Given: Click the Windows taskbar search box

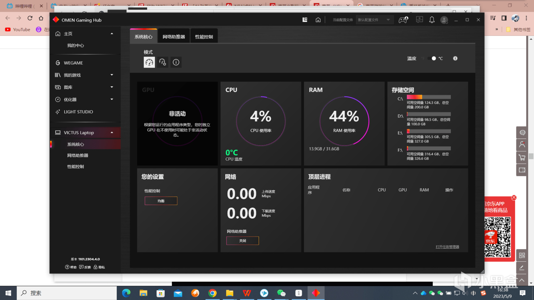Looking at the screenshot, I should click(67, 293).
